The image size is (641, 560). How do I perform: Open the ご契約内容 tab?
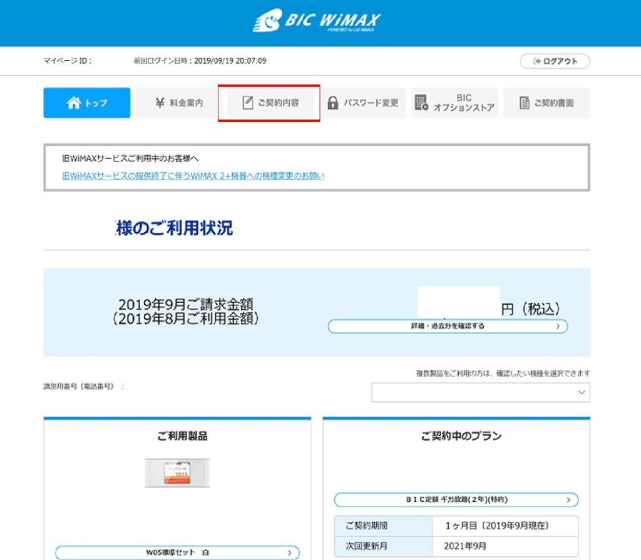pos(269,103)
